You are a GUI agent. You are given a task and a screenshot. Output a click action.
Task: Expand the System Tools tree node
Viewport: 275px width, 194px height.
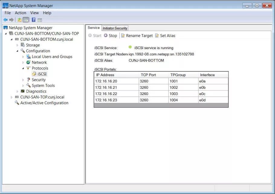pyautogui.click(x=23, y=86)
